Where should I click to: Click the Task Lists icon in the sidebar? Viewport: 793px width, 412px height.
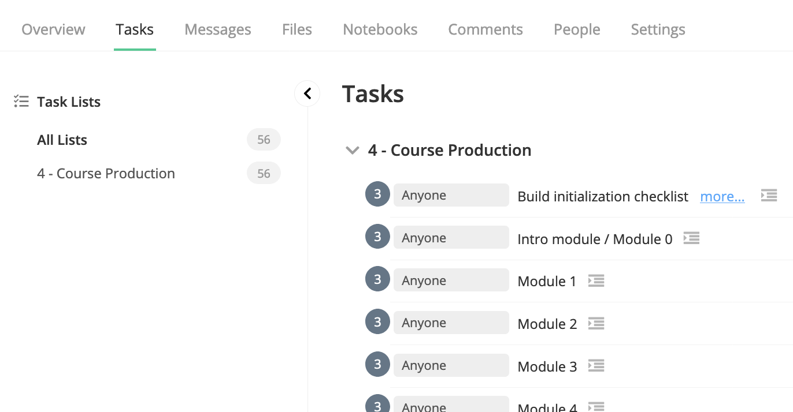pyautogui.click(x=21, y=101)
